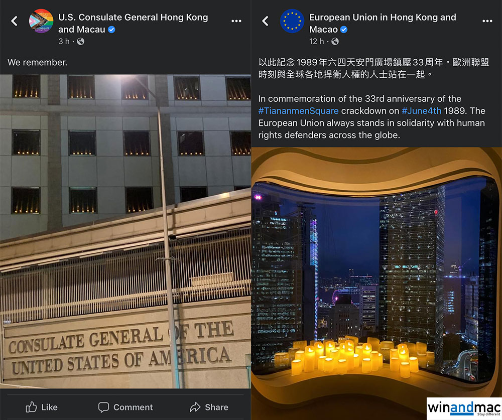Open European Union in Hong Kong page name
502x420 pixels.
click(383, 23)
